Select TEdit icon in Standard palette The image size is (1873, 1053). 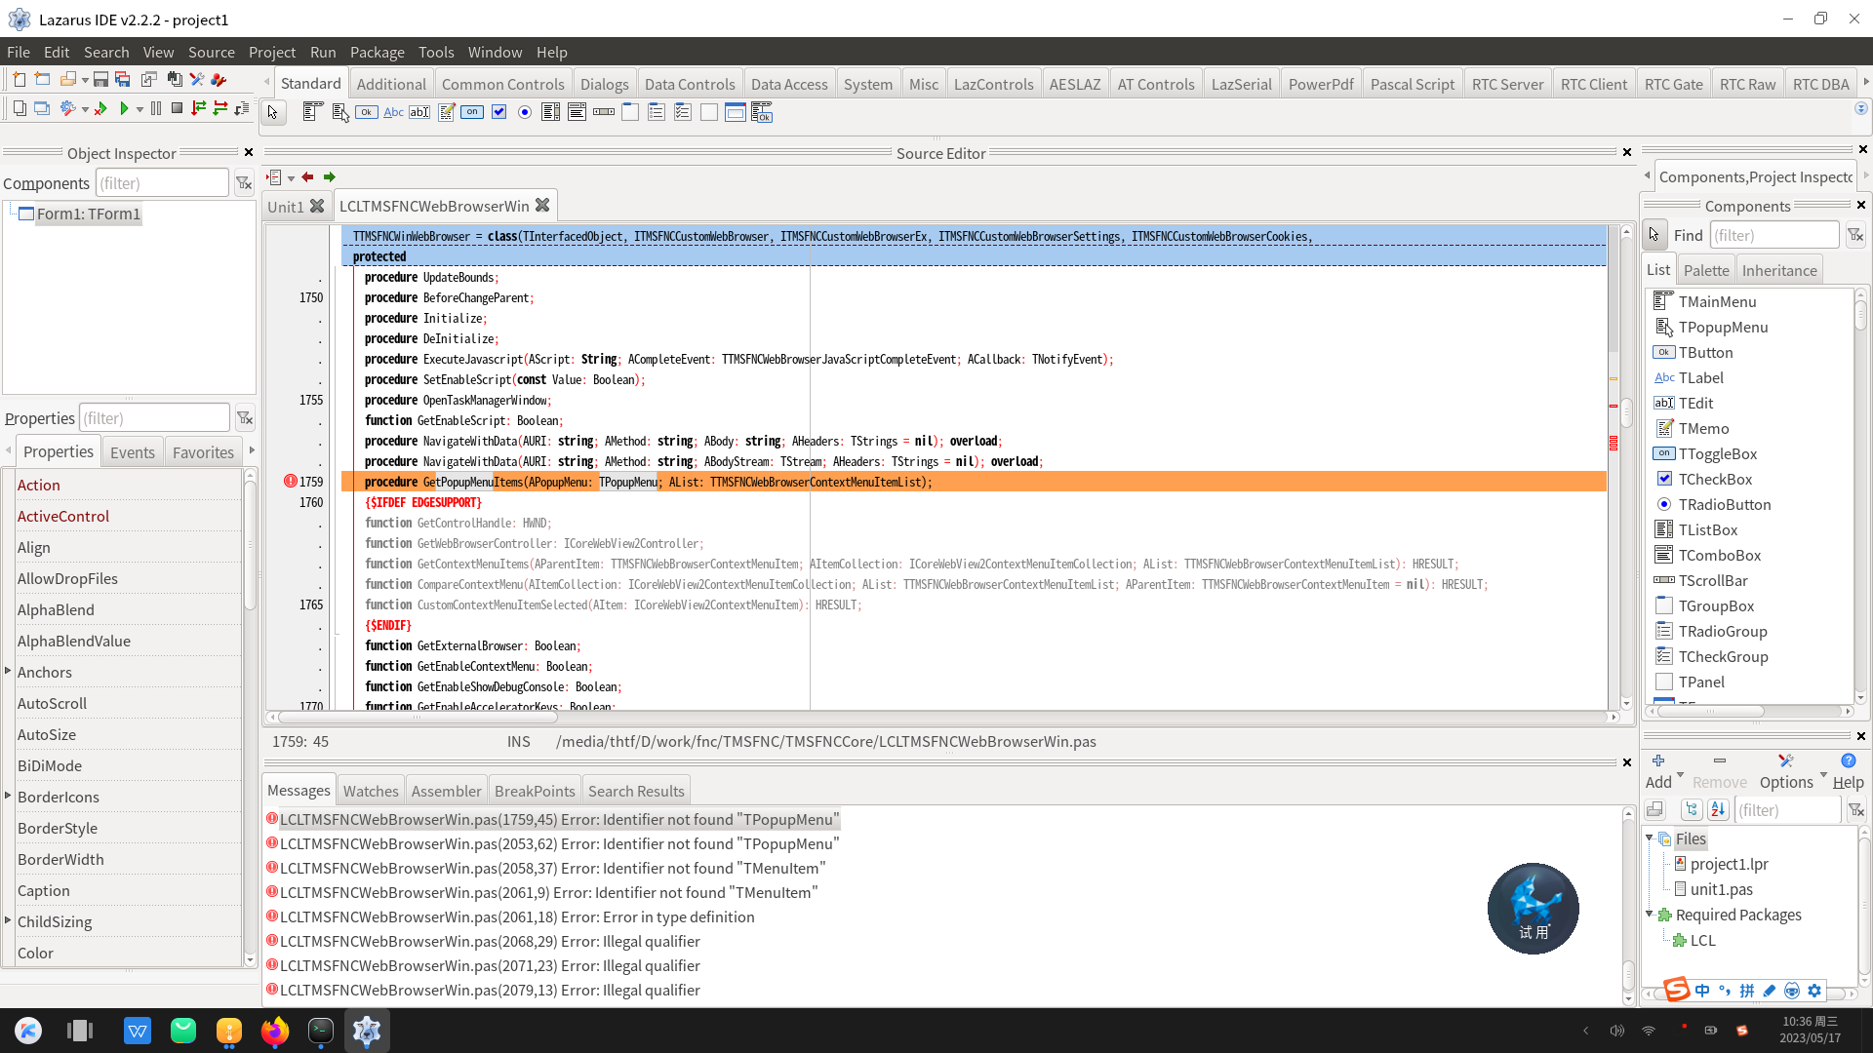419,112
